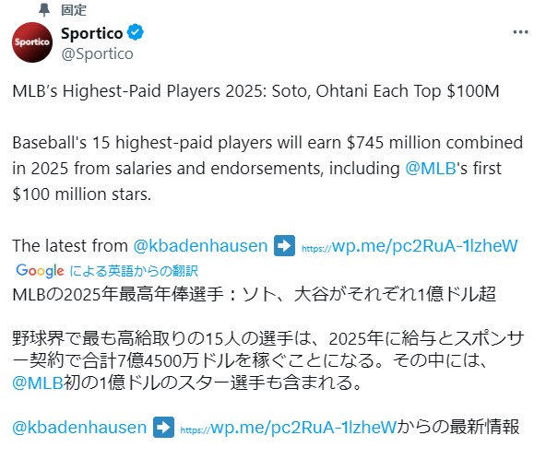Open the @MLB mention in Japanese translation
Image resolution: width=546 pixels, height=459 pixels.
(x=38, y=382)
